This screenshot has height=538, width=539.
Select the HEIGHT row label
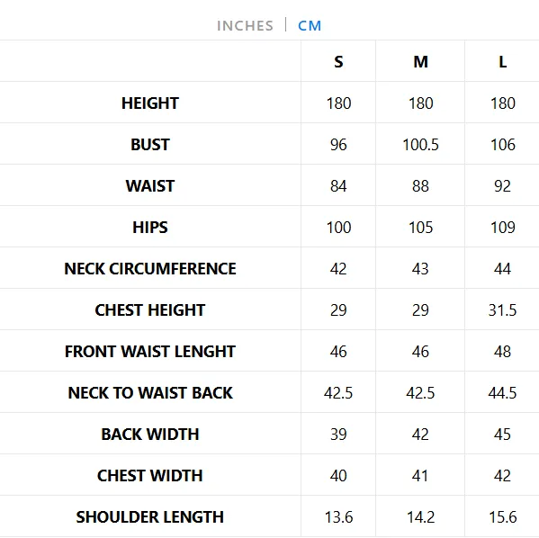[150, 103]
